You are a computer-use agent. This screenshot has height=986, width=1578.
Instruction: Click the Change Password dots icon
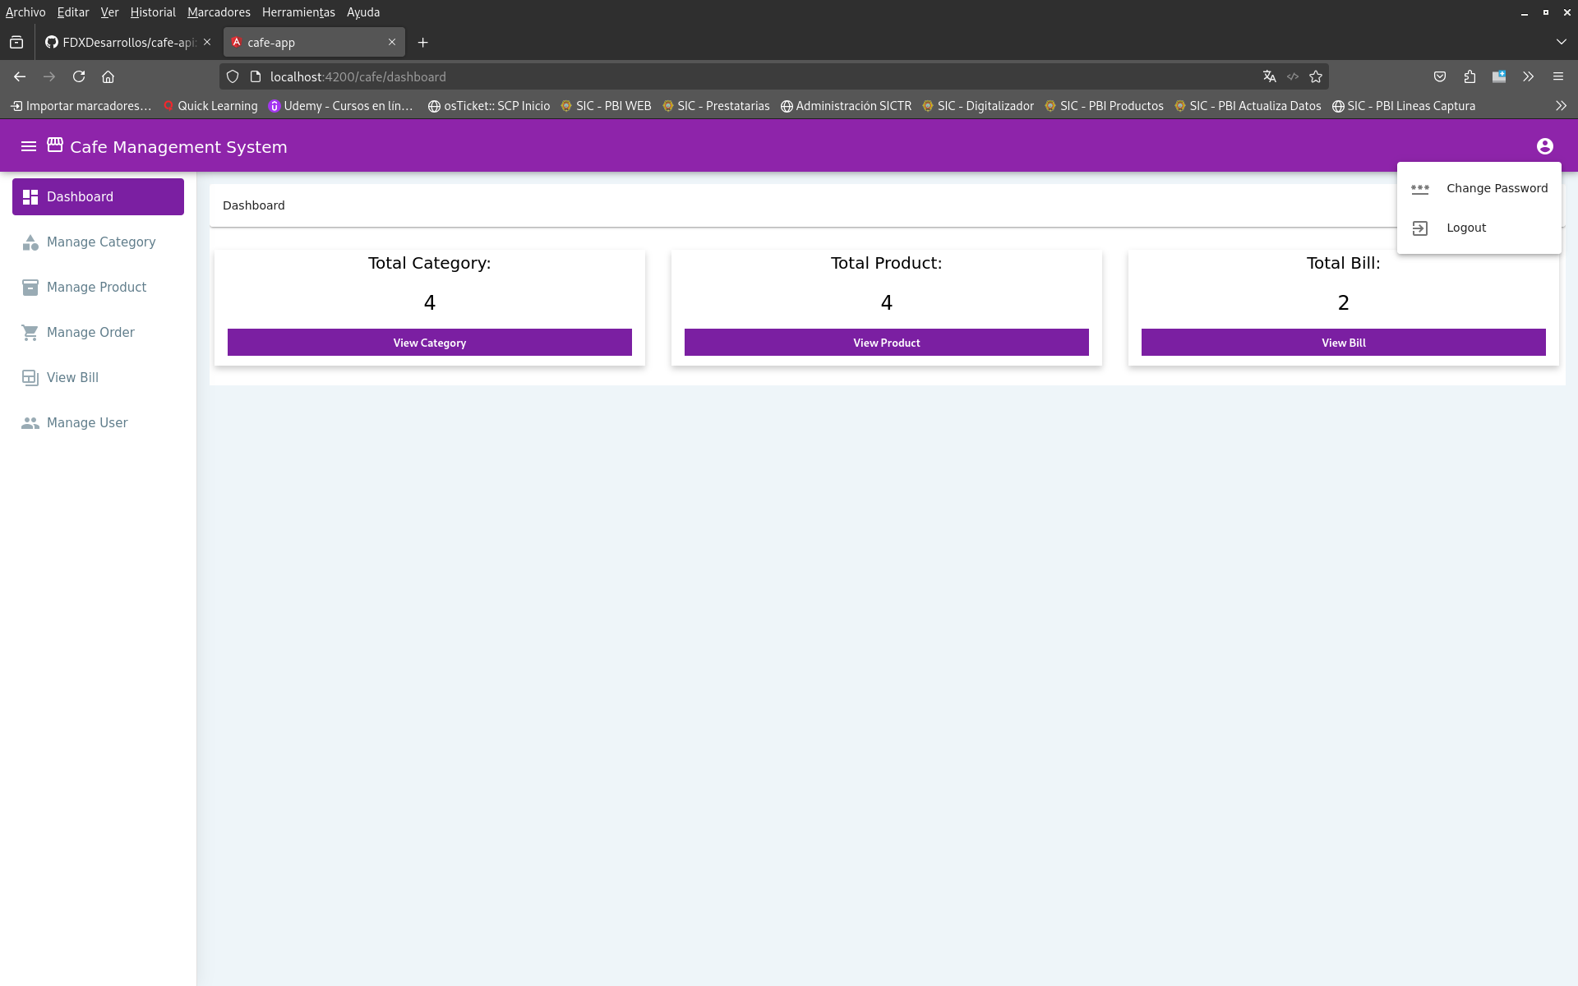coord(1420,188)
